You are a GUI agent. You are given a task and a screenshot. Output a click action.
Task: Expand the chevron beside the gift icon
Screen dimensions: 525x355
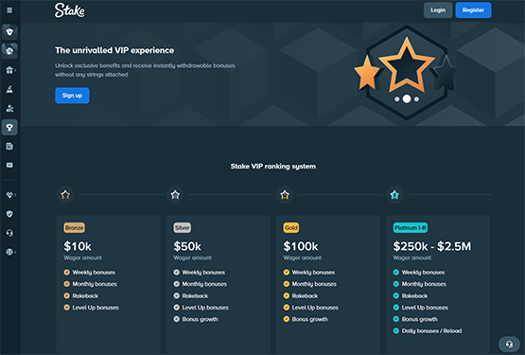[15, 70]
